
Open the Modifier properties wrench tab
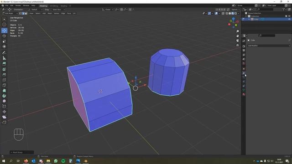(244, 73)
